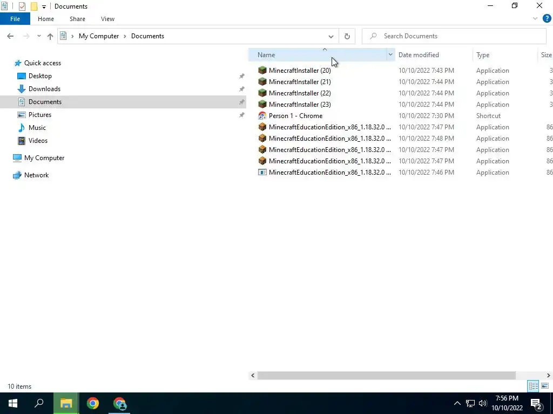Viewport: 553px width, 414px height.
Task: Click the New folder quick access toolbar icon
Action: tap(34, 6)
